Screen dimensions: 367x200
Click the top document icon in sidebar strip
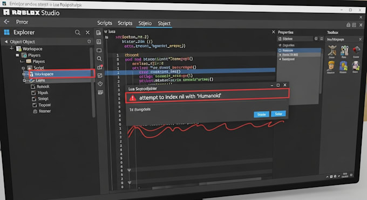pos(99,33)
